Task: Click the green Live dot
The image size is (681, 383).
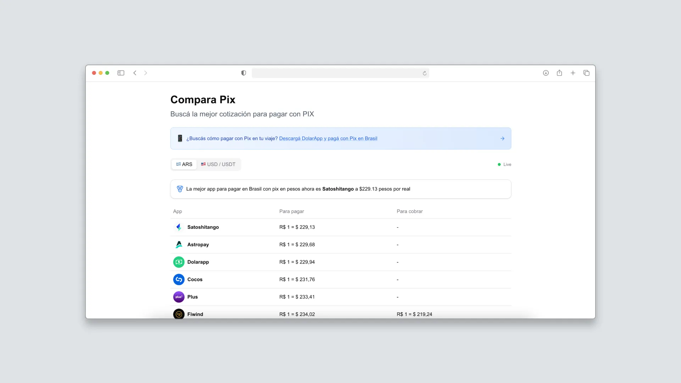Action: click(499, 165)
